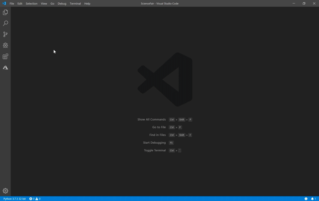
Task: Restore down the Visual Studio Code window
Action: pos(304,4)
